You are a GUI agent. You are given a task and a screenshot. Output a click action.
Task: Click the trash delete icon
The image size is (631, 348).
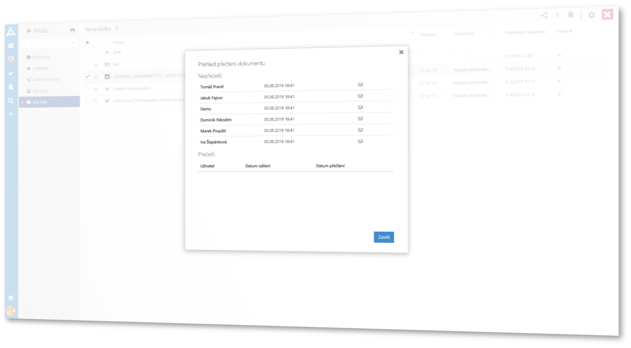coord(571,15)
